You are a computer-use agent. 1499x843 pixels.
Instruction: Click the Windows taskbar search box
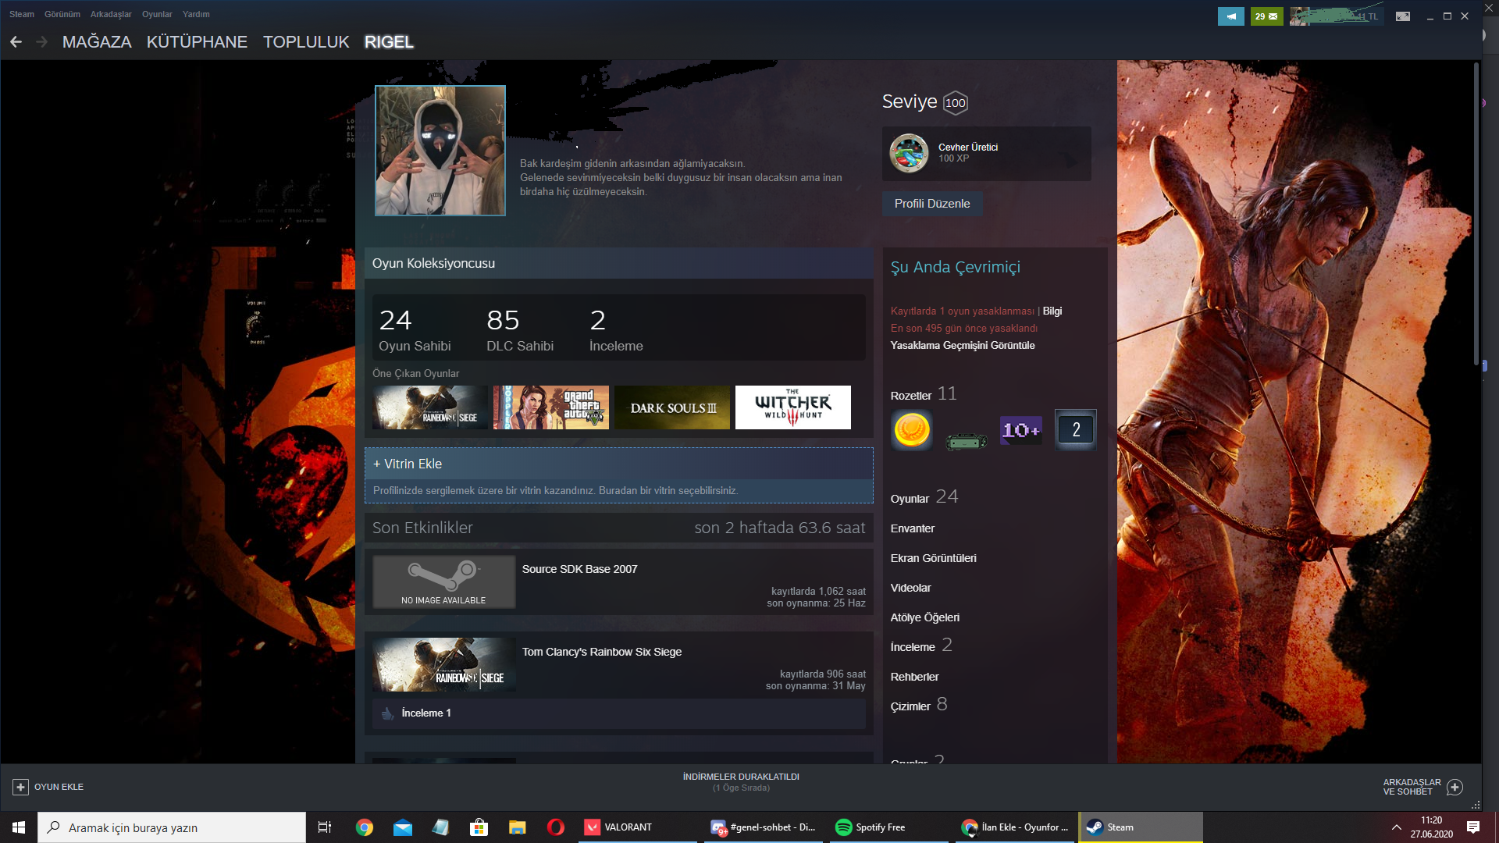point(172,827)
